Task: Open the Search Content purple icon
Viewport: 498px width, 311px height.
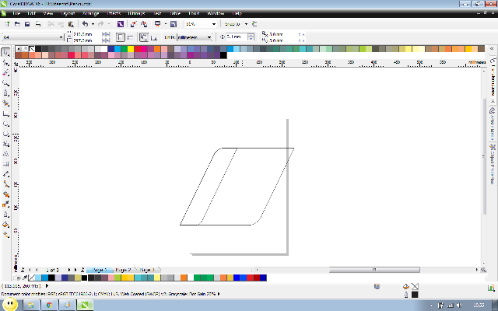Action: pos(121,24)
